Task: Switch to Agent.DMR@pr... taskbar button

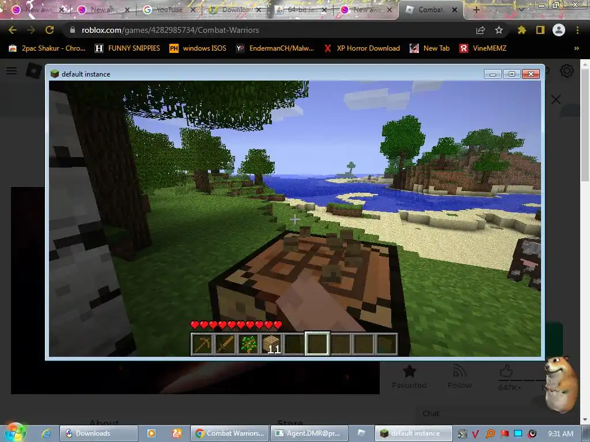Action: pyautogui.click(x=309, y=433)
